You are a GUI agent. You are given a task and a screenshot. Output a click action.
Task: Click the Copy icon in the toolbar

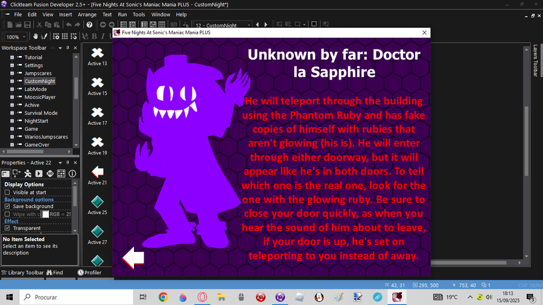click(x=48, y=25)
